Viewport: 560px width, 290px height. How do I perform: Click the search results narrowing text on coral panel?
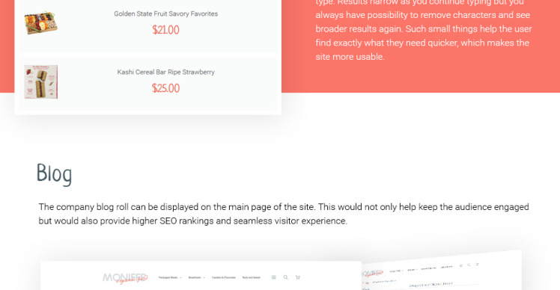[x=424, y=31]
